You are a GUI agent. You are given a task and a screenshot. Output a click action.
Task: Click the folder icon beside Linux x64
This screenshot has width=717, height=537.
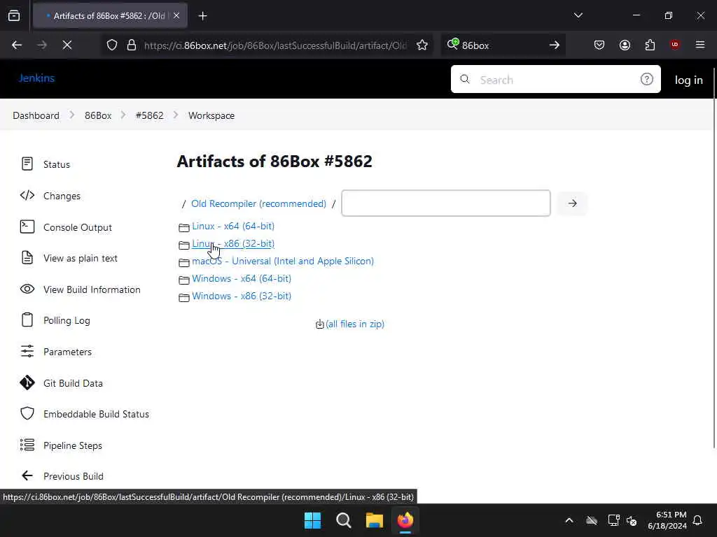(184, 227)
